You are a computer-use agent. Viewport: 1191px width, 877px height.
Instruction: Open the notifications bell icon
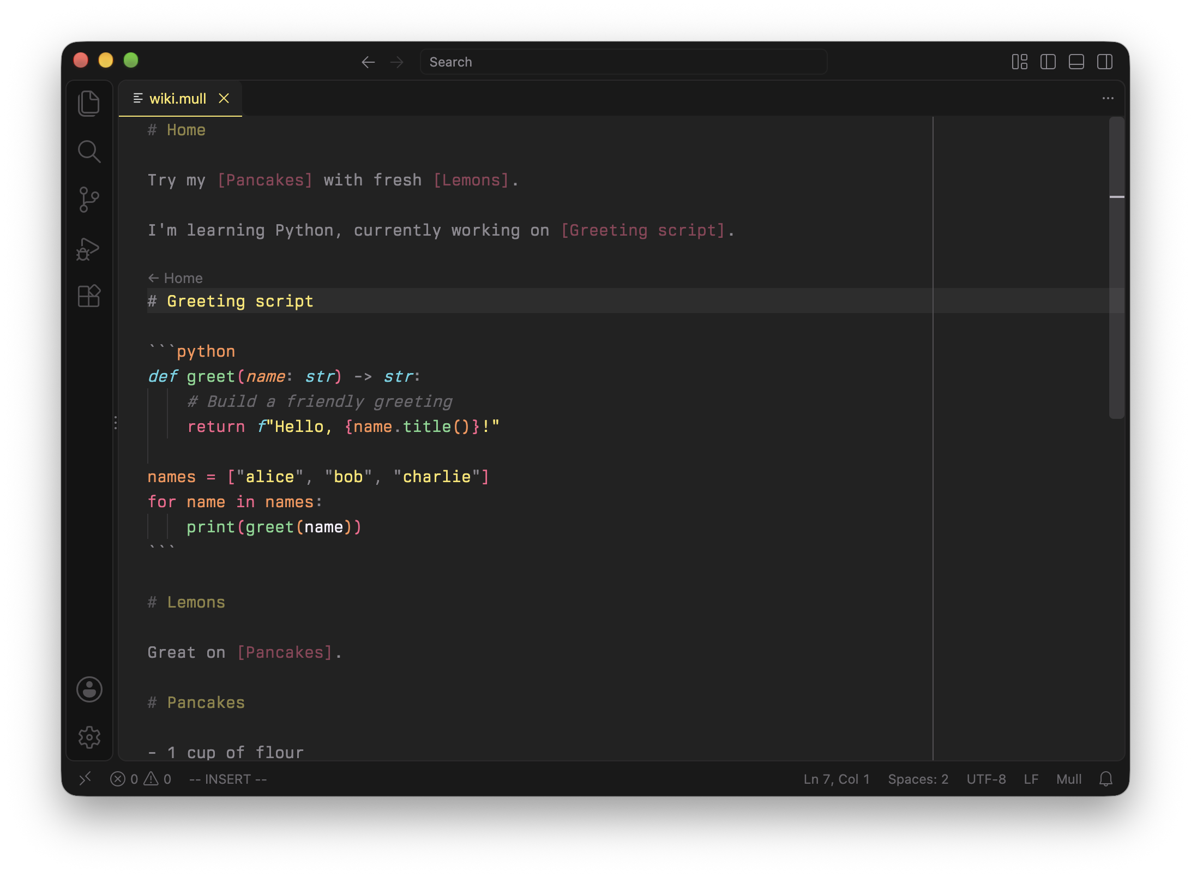pos(1106,779)
